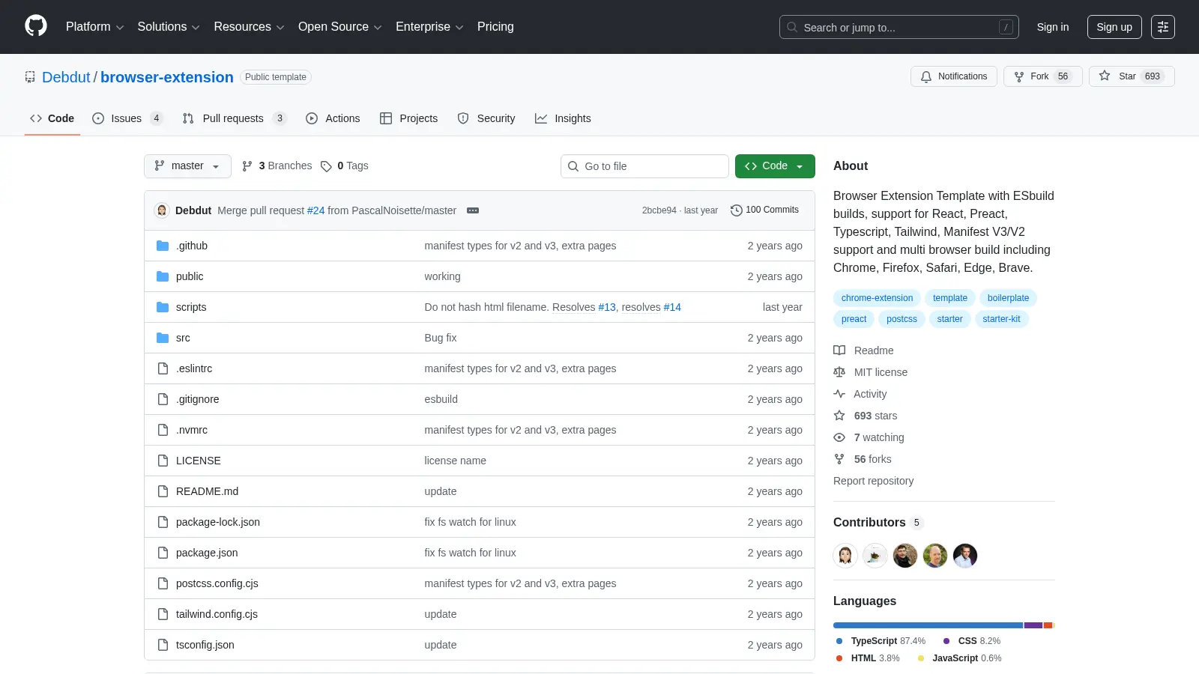Open the commit history clock icon
The height and width of the screenshot is (674, 1199).
pos(737,210)
